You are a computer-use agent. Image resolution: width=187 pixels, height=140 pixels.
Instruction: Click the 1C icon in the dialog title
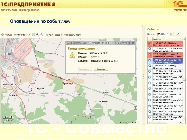tap(68, 43)
